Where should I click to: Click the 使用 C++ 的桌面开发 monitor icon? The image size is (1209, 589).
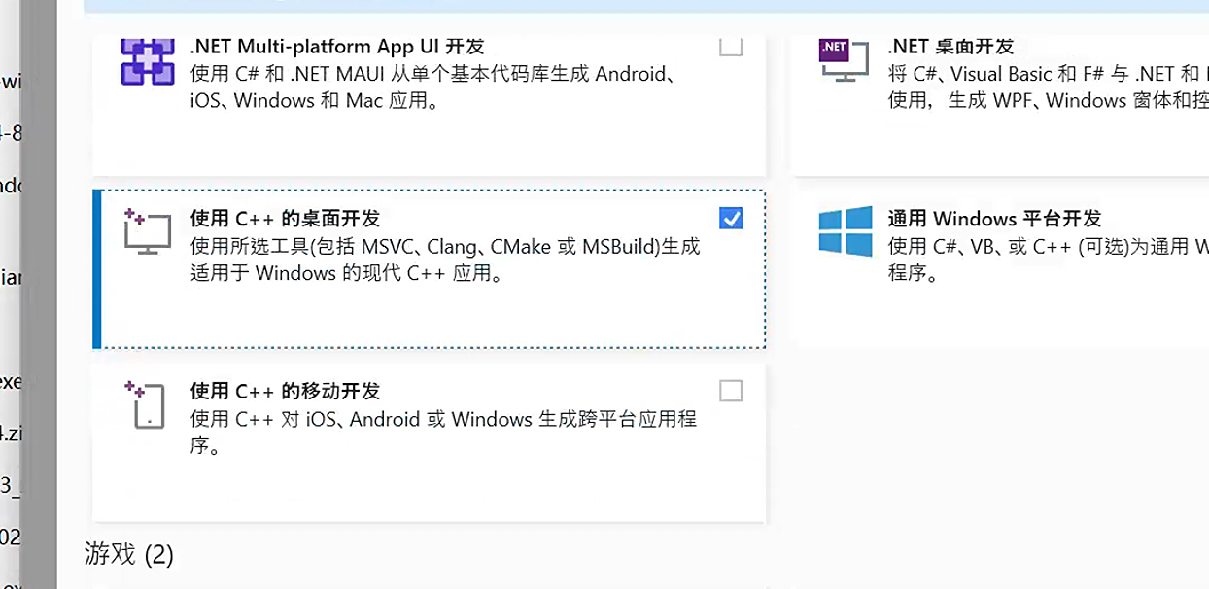coord(148,231)
